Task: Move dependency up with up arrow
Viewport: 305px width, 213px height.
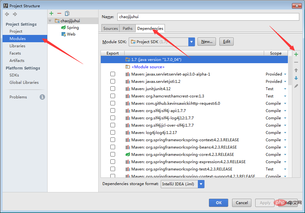Action: [x=296, y=70]
